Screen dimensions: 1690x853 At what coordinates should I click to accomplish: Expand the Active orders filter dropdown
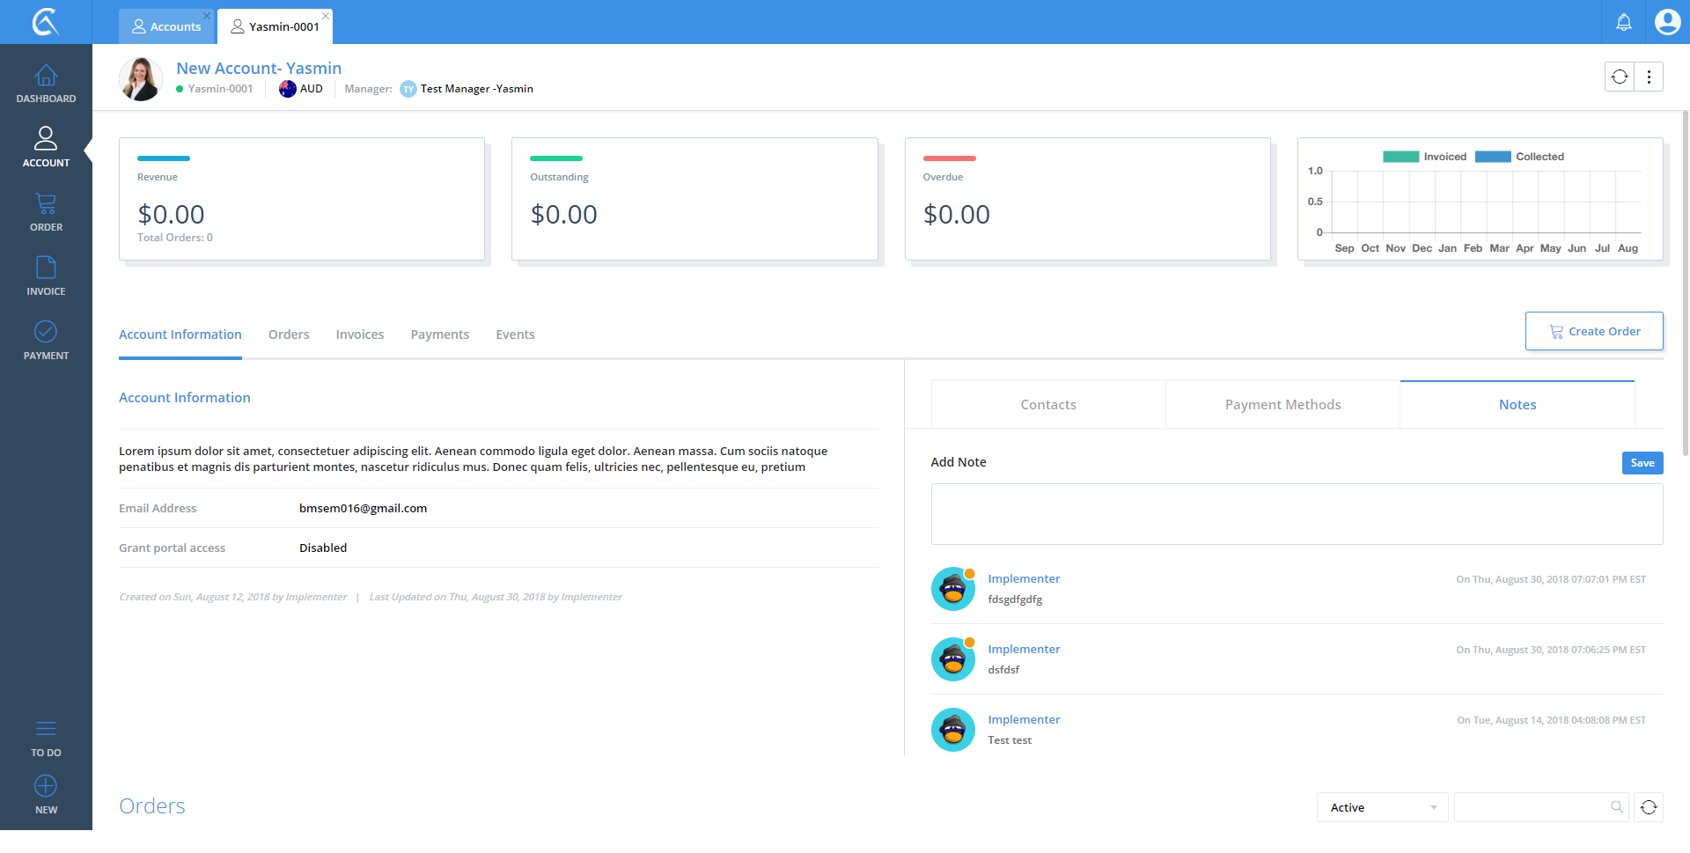point(1382,807)
